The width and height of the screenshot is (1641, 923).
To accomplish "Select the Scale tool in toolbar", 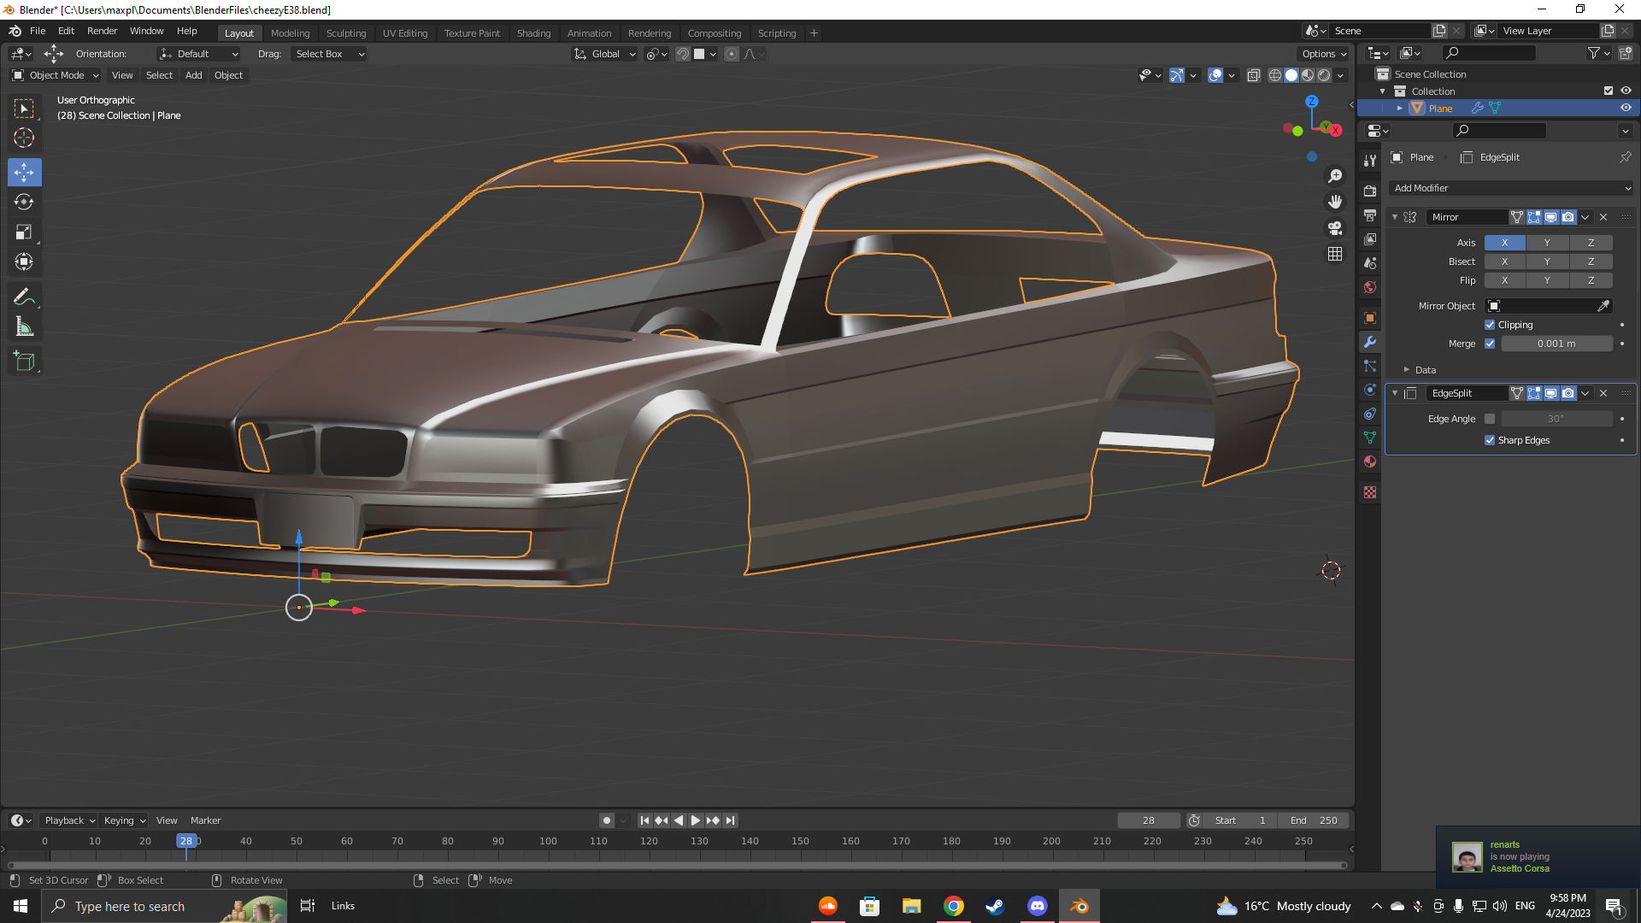I will click(24, 232).
